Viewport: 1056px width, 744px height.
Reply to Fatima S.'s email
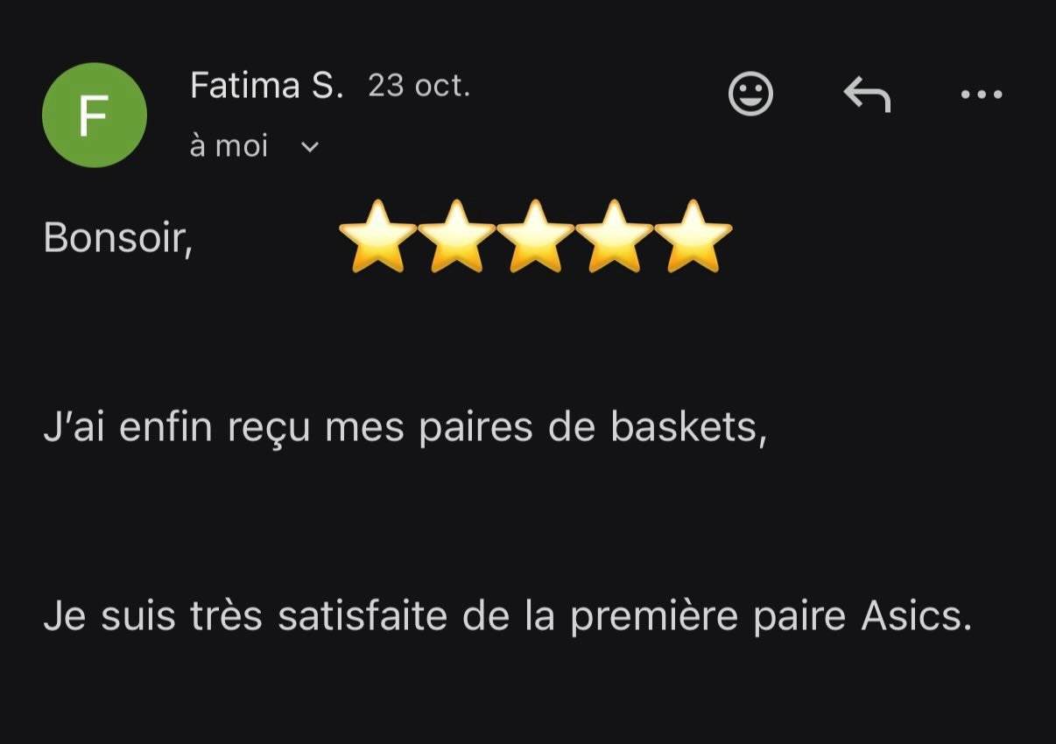867,94
